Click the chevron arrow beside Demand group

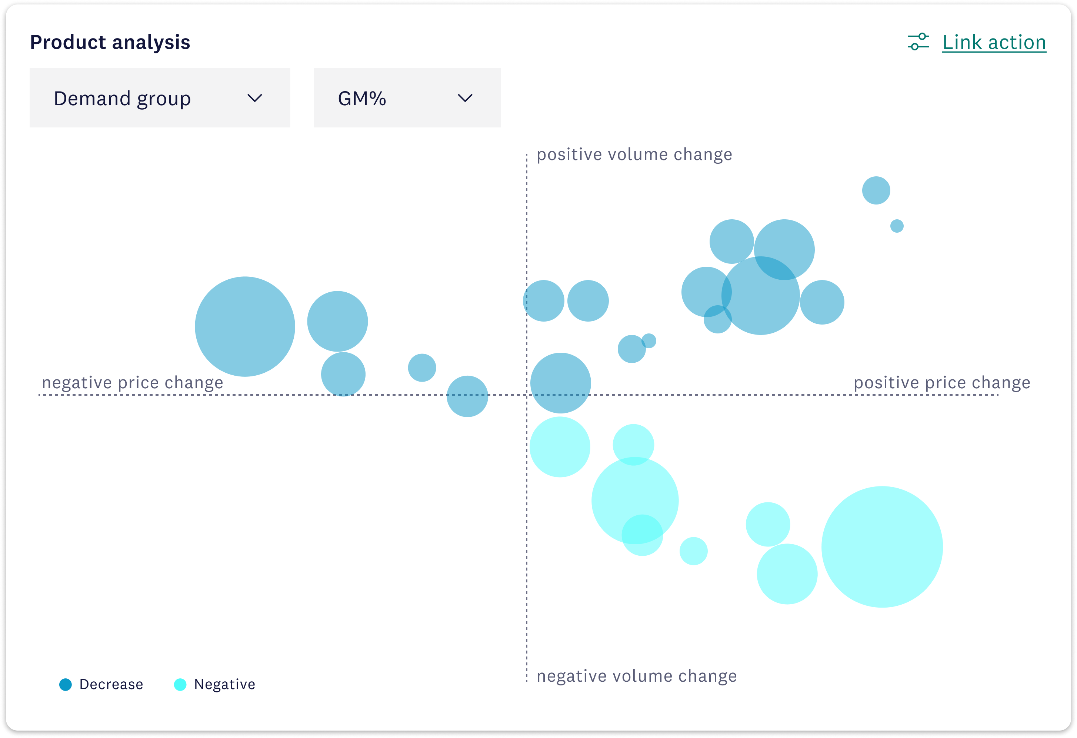click(x=255, y=98)
